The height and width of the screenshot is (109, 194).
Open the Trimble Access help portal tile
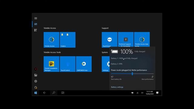point(142,40)
